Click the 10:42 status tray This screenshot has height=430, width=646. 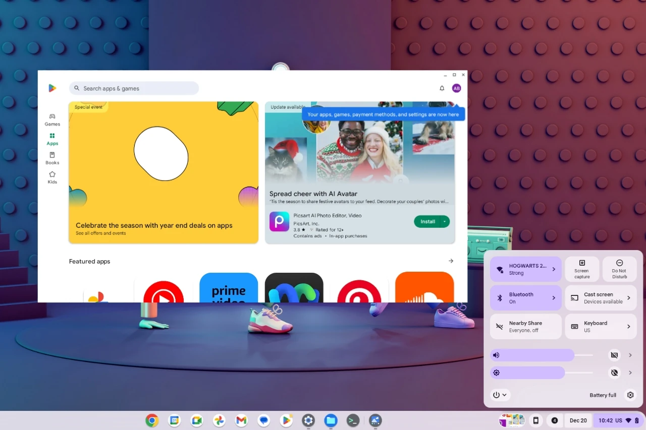[618, 420]
